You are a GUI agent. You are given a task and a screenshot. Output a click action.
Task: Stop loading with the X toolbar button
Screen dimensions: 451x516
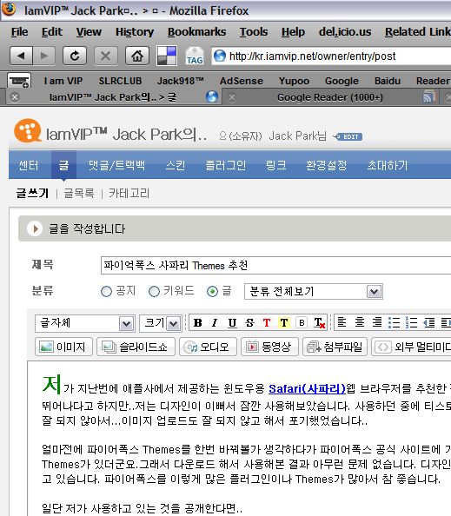coord(106,56)
